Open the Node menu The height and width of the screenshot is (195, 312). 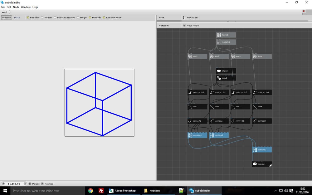pyautogui.click(x=16, y=7)
